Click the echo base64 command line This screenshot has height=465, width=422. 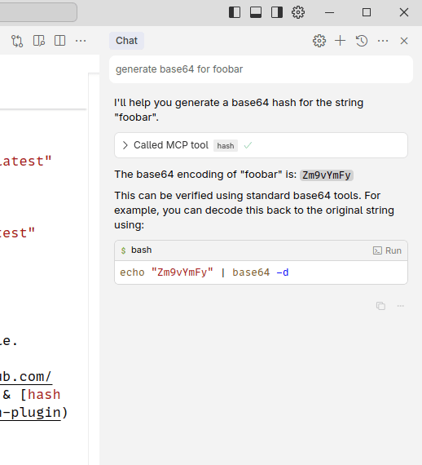[x=204, y=272]
